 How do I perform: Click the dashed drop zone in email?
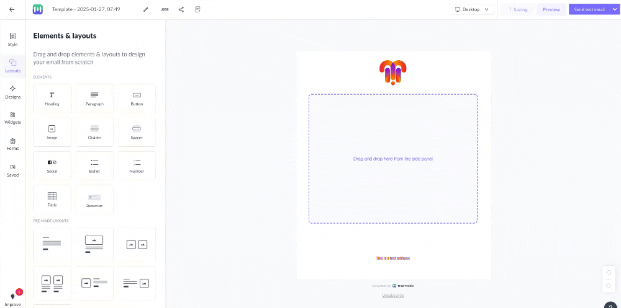pyautogui.click(x=393, y=159)
